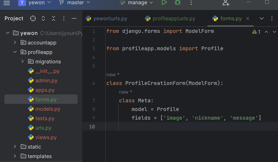This screenshot has height=162, width=278.
Task: Close the forms.py tab
Action: click(x=248, y=18)
